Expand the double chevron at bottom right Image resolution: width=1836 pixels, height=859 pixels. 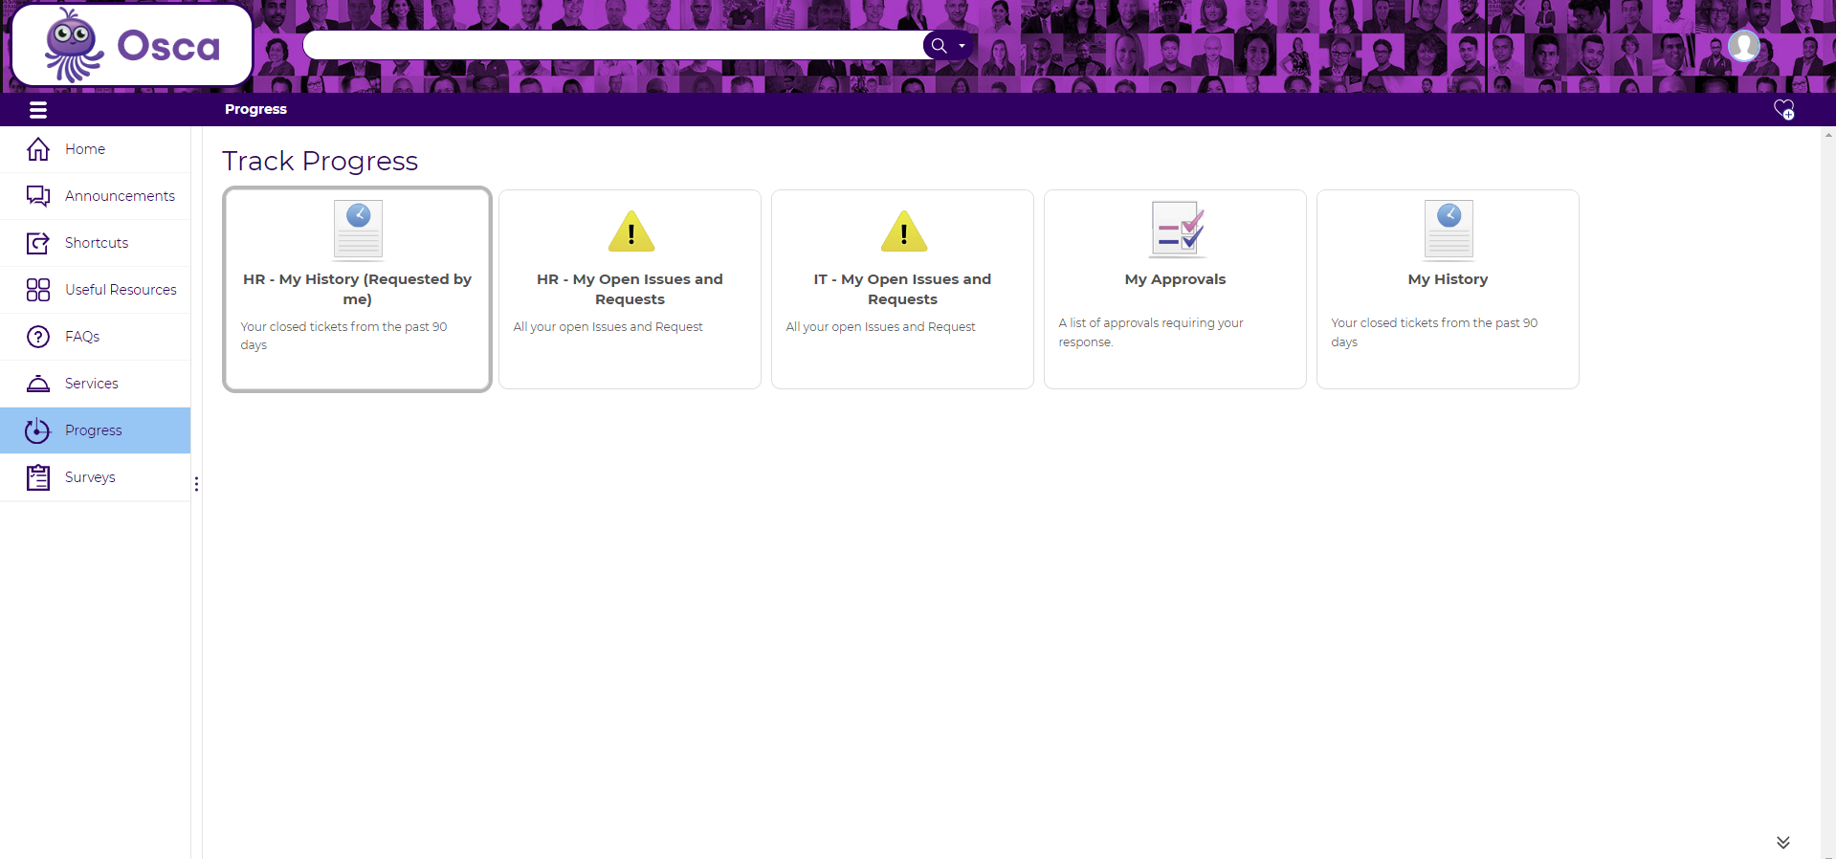pyautogui.click(x=1782, y=842)
